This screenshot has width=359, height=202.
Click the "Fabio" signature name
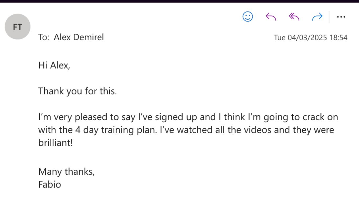[50, 184]
